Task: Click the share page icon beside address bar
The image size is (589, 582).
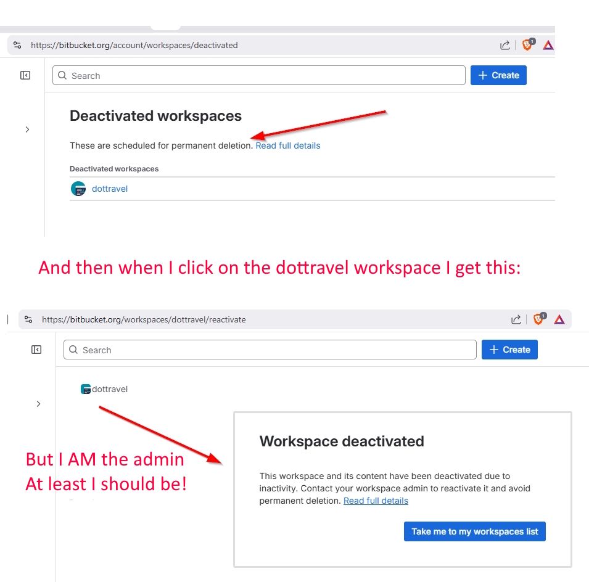Action: coord(505,44)
